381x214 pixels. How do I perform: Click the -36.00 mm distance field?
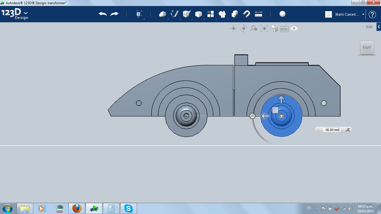[332, 130]
